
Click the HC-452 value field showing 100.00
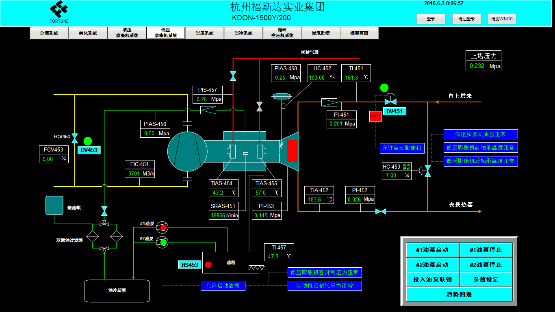[317, 78]
